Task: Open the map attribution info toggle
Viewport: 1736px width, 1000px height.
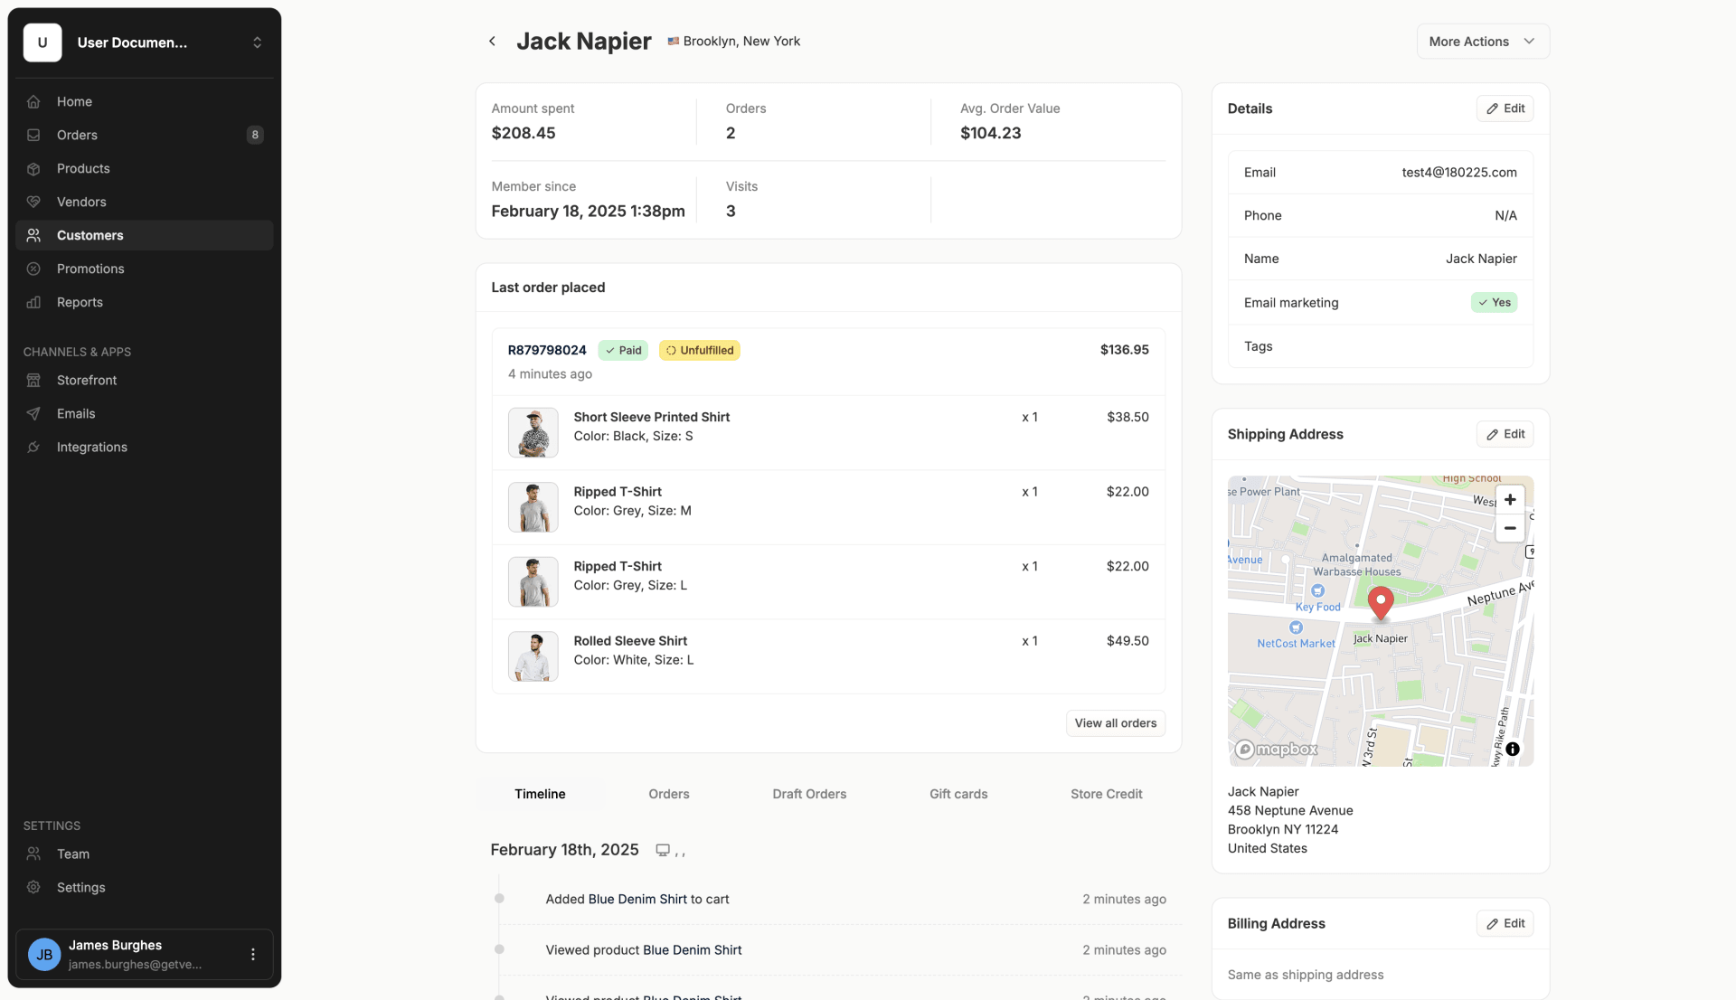Action: tap(1514, 750)
